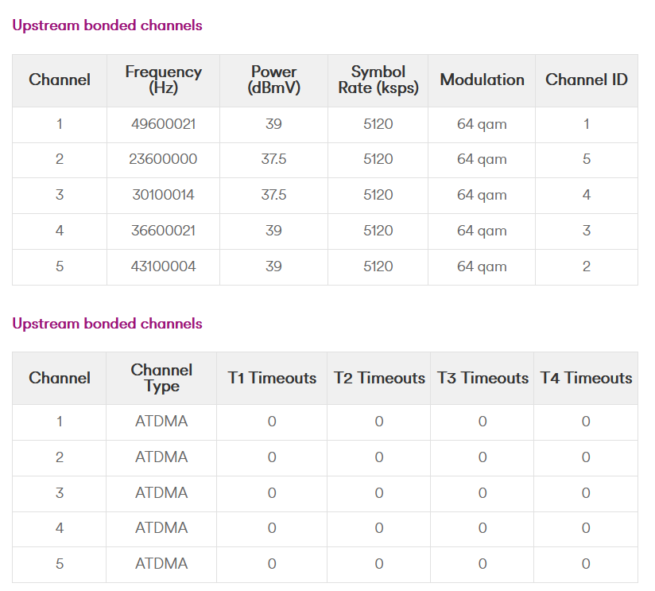The width and height of the screenshot is (655, 591).
Task: Select the 37.5 power value for channel 2
Action: coord(273,159)
